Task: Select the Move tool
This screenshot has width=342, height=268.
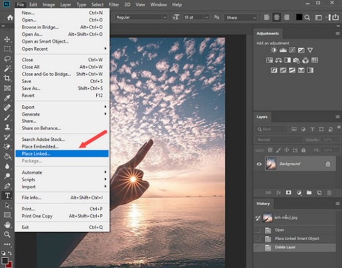Action: [x=7, y=39]
